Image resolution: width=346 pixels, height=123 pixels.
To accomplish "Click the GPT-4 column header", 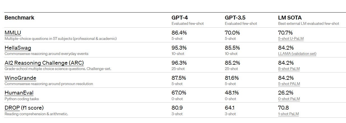I will [x=180, y=18].
